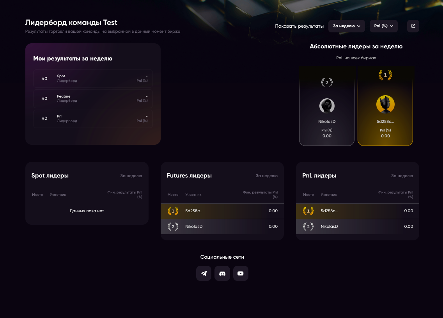
Task: Open the Spot leaderboard result row
Action: [x=93, y=78]
